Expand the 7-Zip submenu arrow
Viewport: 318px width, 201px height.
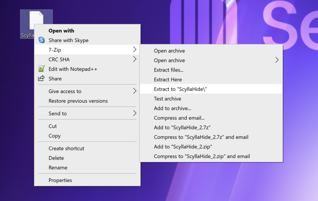click(134, 50)
